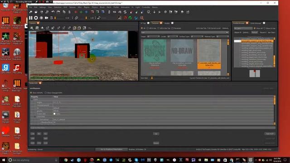Select the All textures radio button
290x163 pixels.
[142, 28]
